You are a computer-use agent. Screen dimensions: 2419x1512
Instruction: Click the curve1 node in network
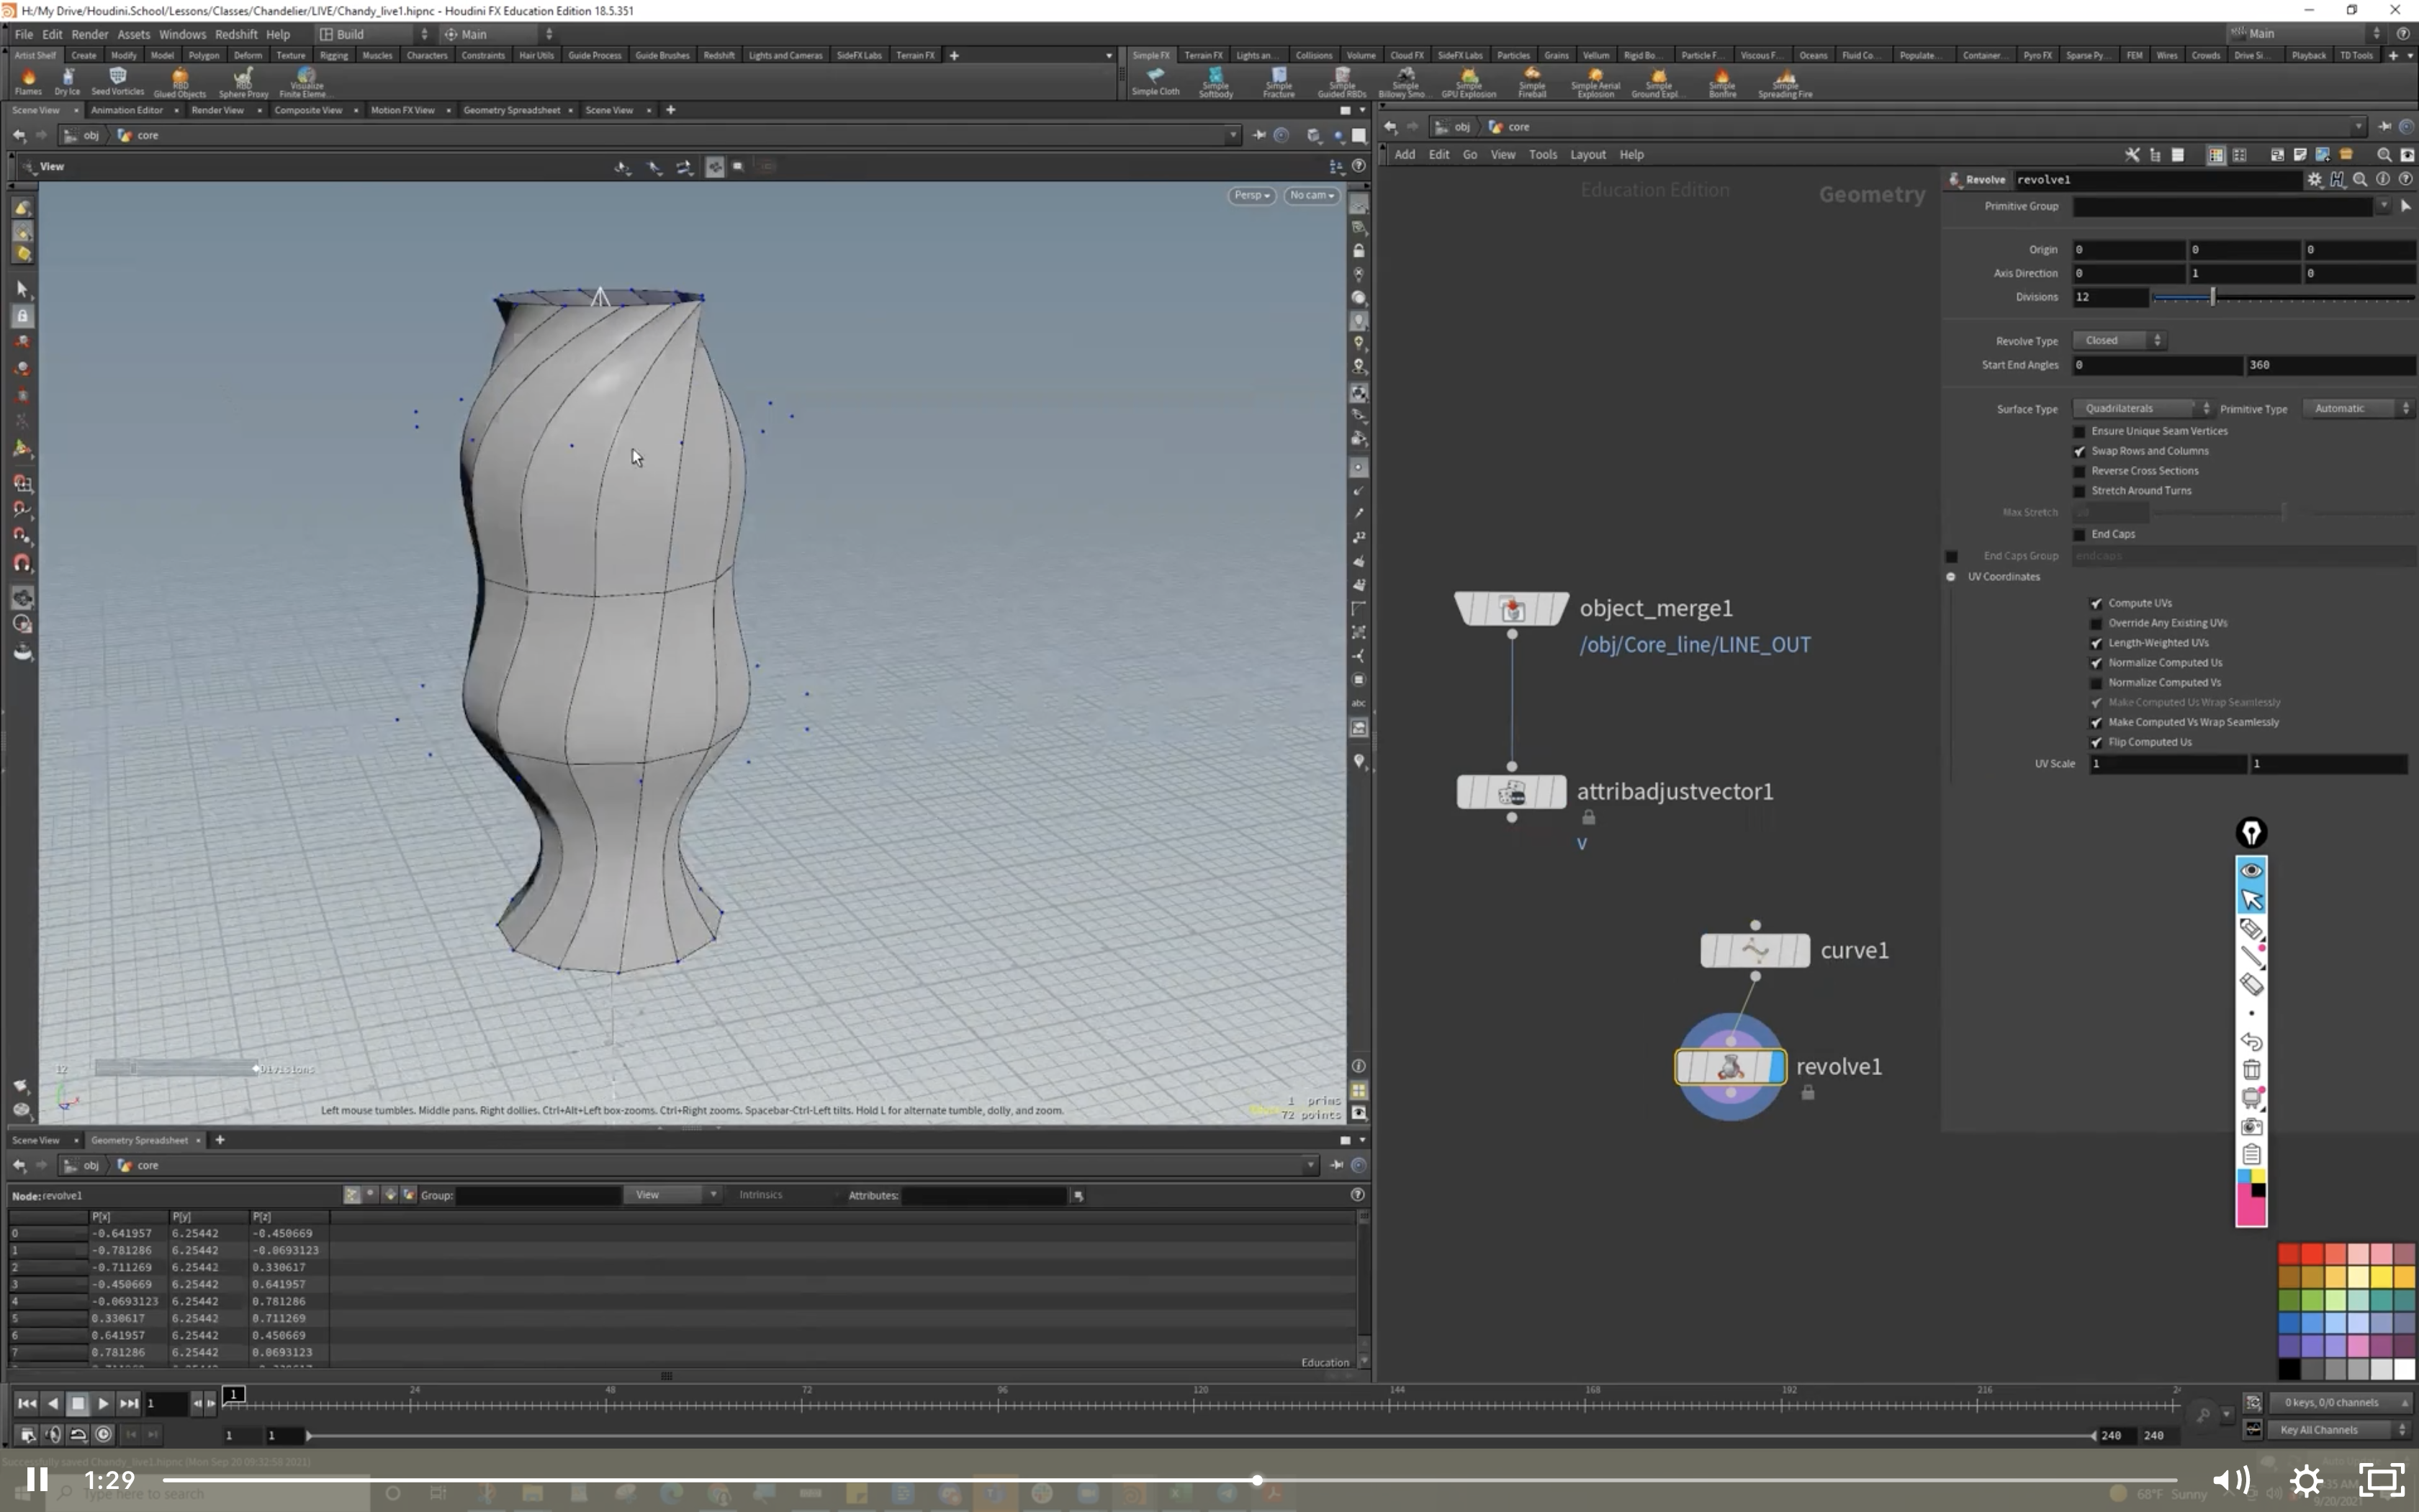(1754, 950)
